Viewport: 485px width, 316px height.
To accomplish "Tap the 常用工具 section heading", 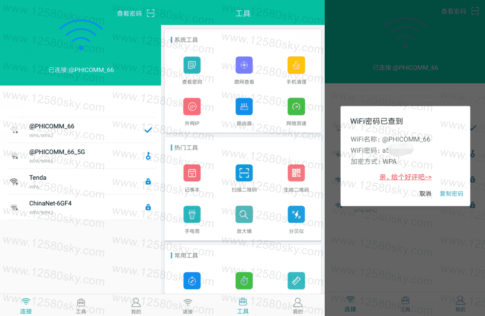I will pyautogui.click(x=186, y=255).
